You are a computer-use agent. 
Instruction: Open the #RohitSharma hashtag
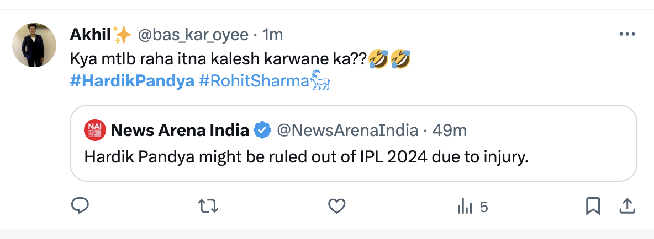pos(253,82)
